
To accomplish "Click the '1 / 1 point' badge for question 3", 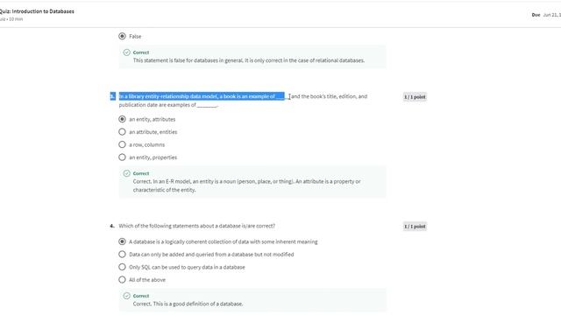I will click(x=415, y=97).
